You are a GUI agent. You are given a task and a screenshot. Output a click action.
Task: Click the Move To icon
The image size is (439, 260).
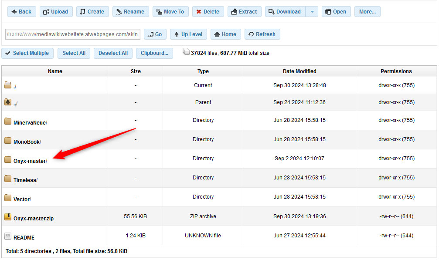click(x=160, y=11)
